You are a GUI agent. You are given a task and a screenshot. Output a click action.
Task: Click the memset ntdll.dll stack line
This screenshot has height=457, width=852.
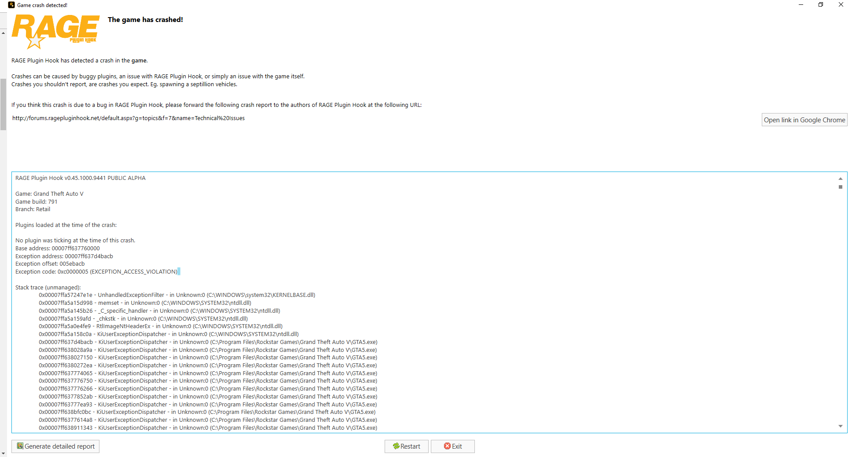click(145, 303)
